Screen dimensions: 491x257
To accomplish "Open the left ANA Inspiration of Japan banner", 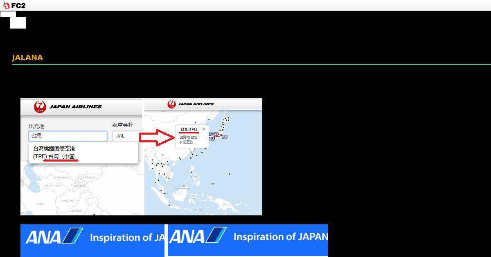I will (92, 240).
